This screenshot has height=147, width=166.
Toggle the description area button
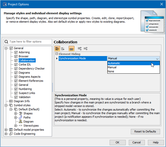(71, 48)
